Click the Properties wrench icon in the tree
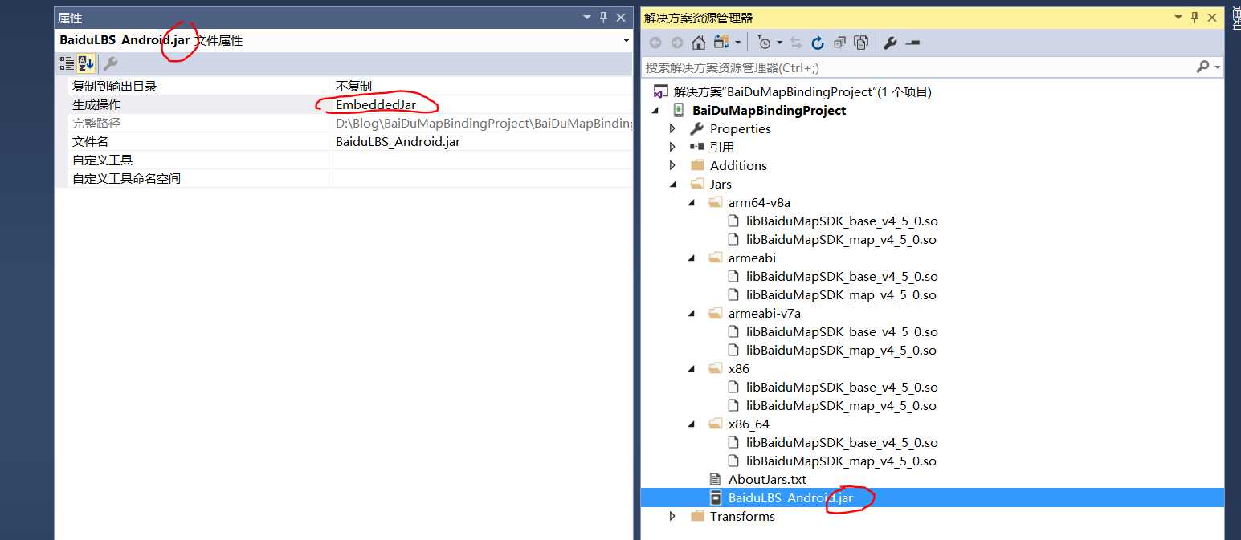Viewport: 1241px width, 540px height. point(697,128)
